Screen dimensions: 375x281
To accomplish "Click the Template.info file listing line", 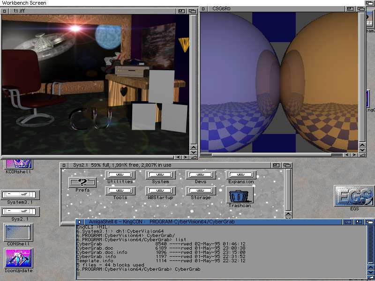I will coord(161,261).
